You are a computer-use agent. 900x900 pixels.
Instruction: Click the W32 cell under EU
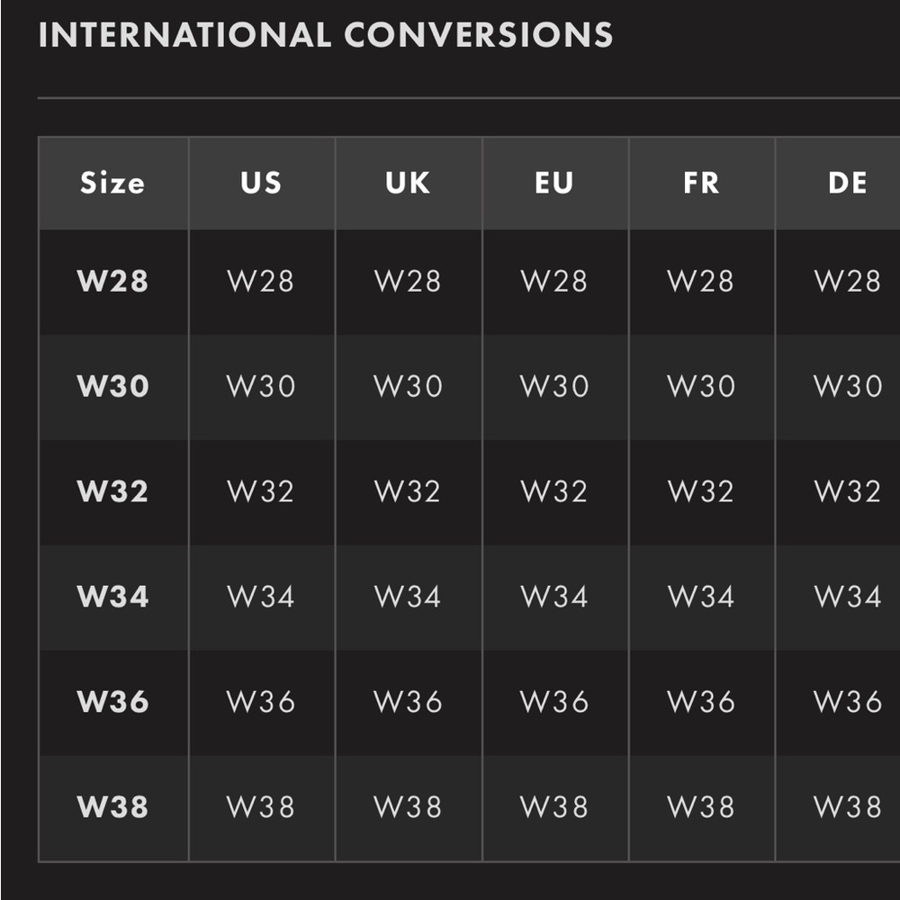tap(554, 491)
